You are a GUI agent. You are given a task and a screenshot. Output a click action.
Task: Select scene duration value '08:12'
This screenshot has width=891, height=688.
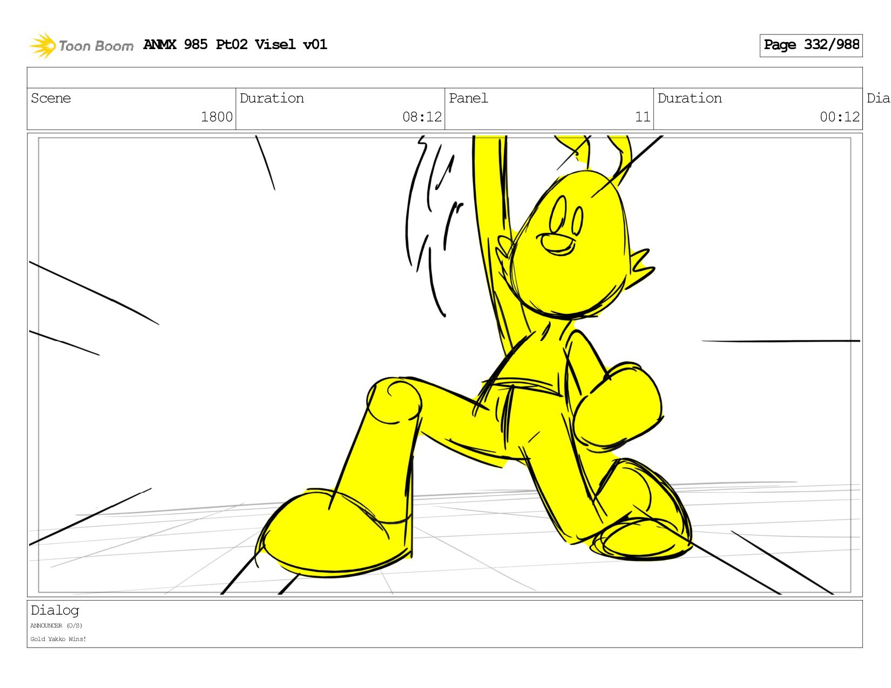coord(422,117)
